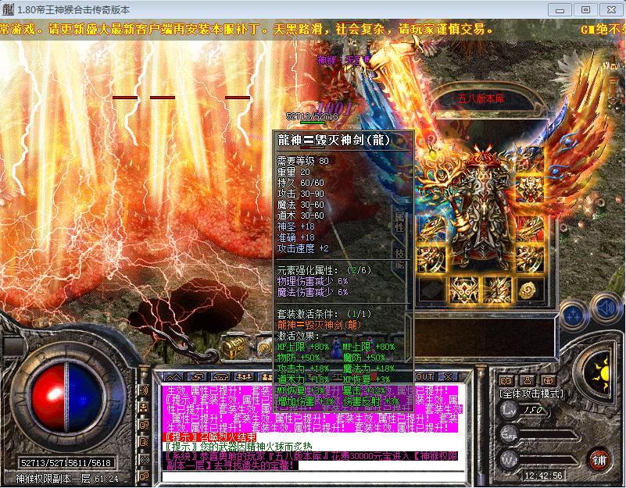Click the HP/MP numbers 52713/52715611/5618
This screenshot has width=626, height=488.
[x=66, y=463]
